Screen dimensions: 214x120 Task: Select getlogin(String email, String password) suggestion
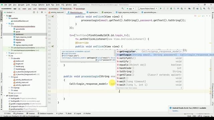pos(165,55)
